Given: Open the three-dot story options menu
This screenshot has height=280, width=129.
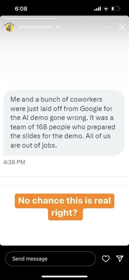Looking at the screenshot, I should click(109, 27).
